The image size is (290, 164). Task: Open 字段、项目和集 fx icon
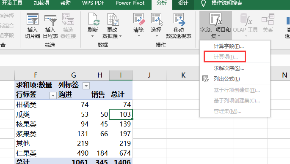[x=215, y=19]
